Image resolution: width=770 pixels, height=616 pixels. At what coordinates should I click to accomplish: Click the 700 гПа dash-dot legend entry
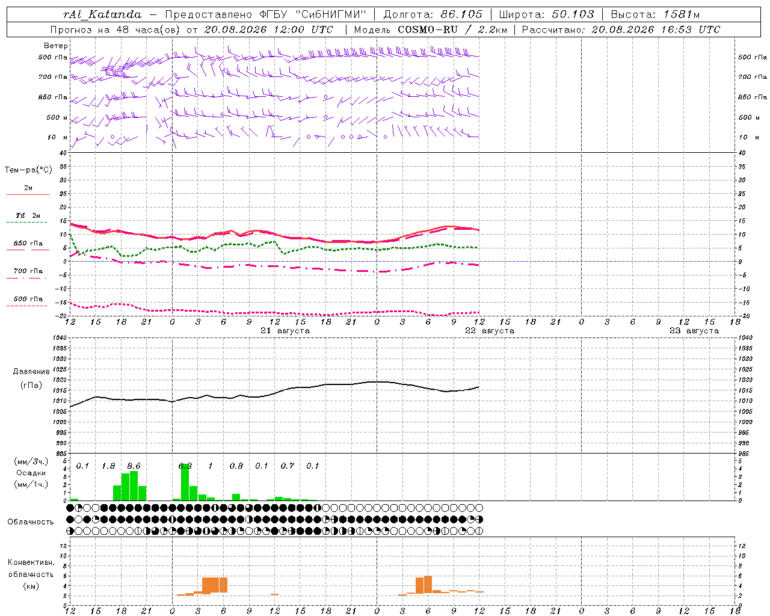pos(28,274)
